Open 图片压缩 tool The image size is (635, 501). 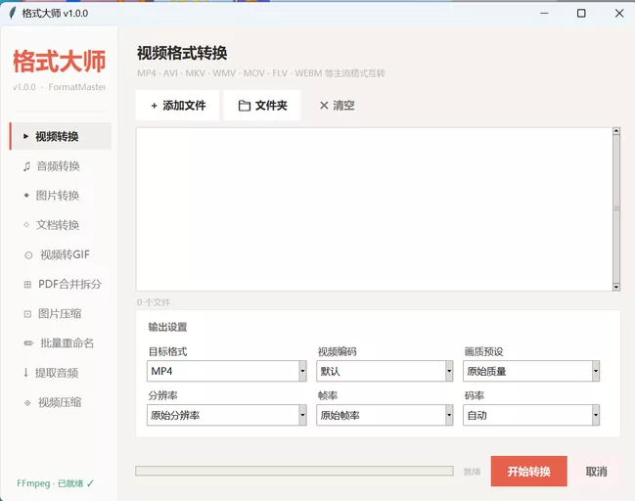coord(61,314)
